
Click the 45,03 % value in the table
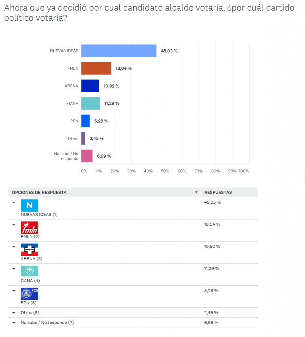212,202
